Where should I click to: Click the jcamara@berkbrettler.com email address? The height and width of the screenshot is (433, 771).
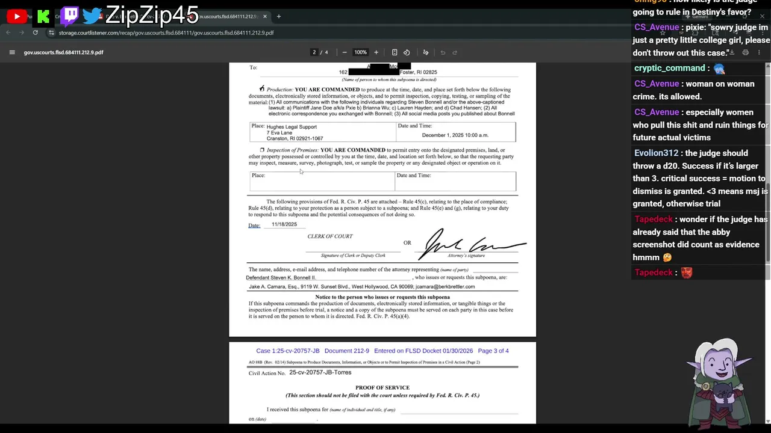(x=445, y=287)
